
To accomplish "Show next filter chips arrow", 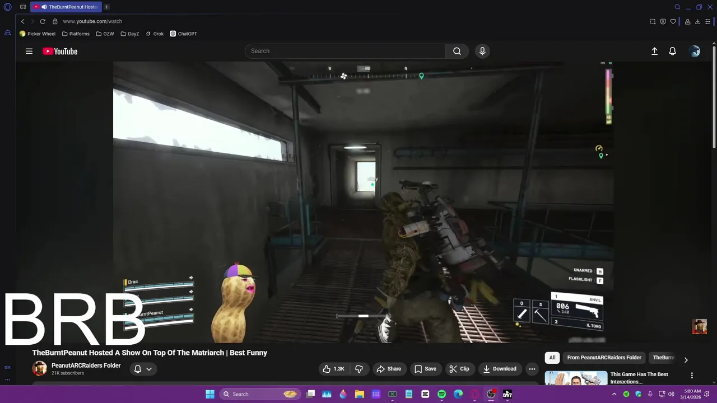I will tap(686, 360).
